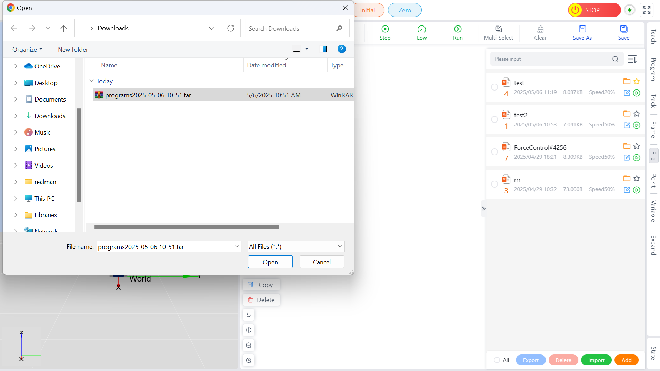Select the ForceControl#4256 radio button

click(494, 152)
